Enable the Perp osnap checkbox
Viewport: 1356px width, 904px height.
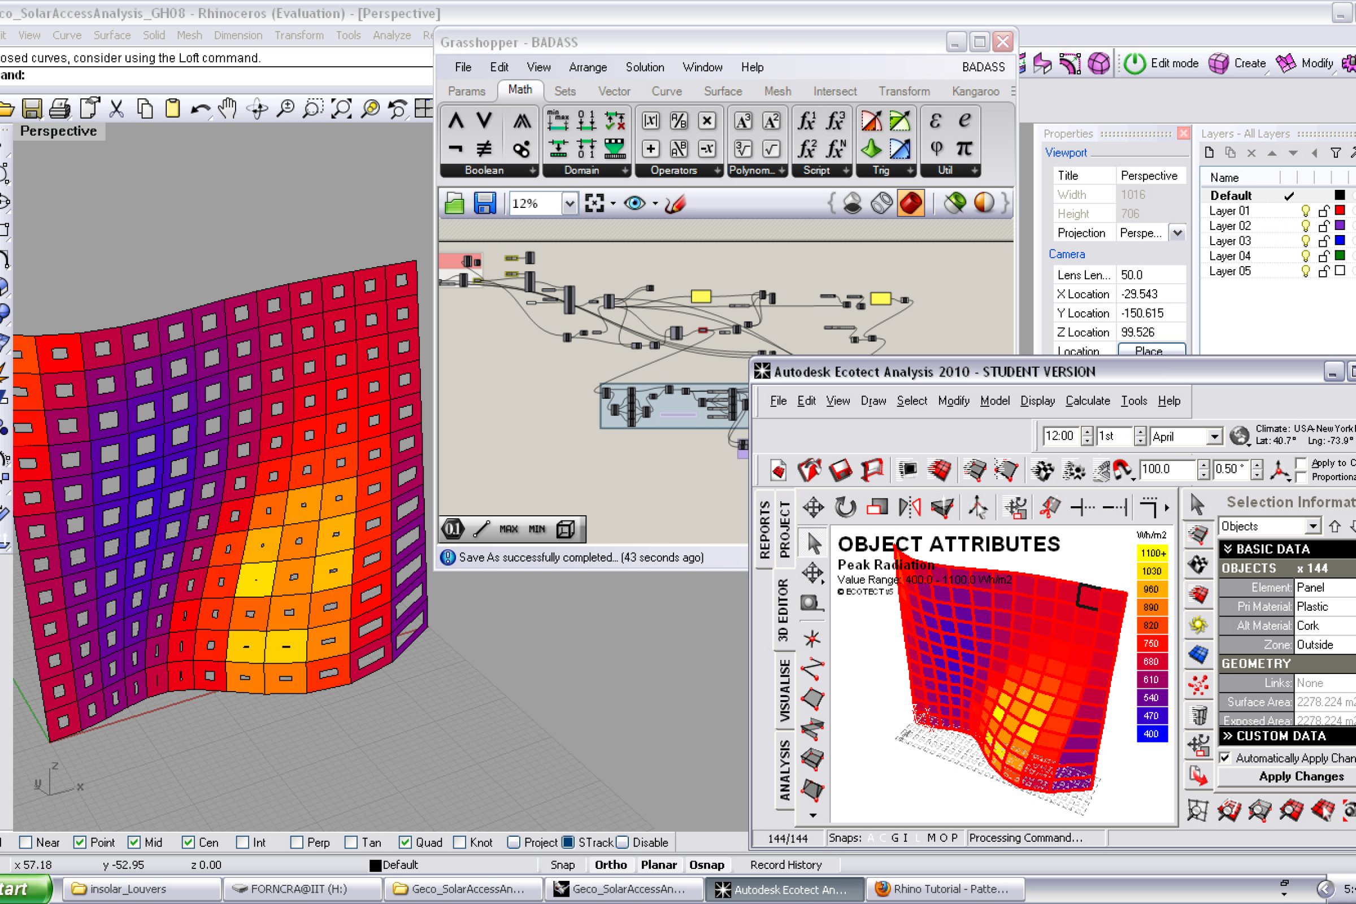click(297, 842)
